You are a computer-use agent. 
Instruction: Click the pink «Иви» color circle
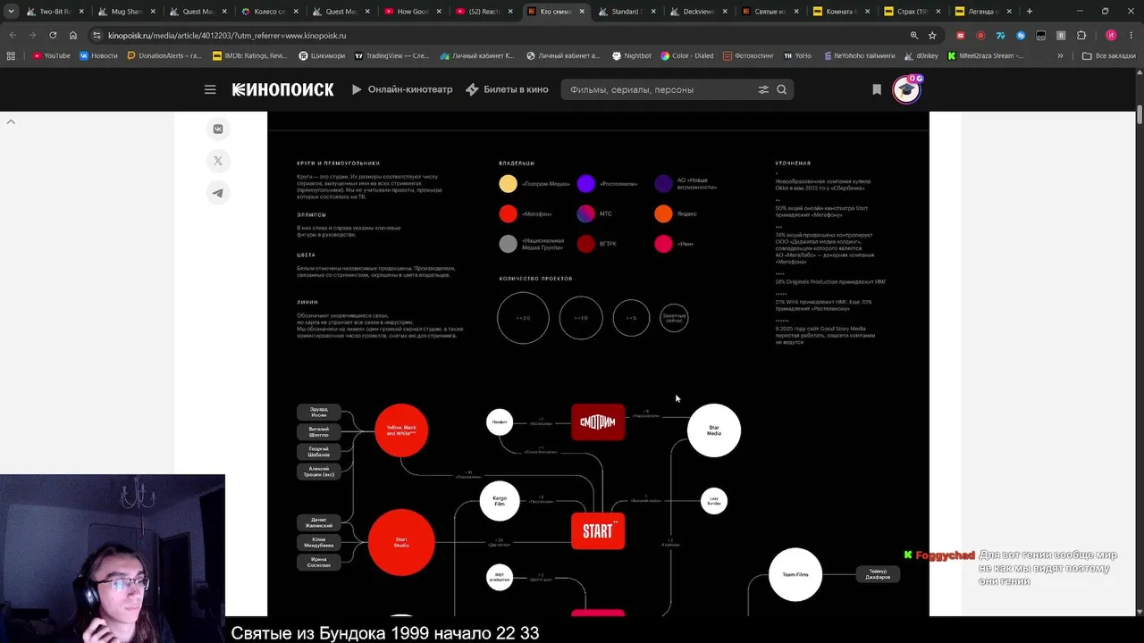(x=663, y=244)
